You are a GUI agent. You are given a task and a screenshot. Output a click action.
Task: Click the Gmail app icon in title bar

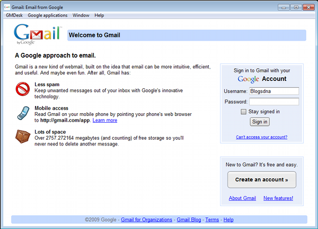pos(7,7)
